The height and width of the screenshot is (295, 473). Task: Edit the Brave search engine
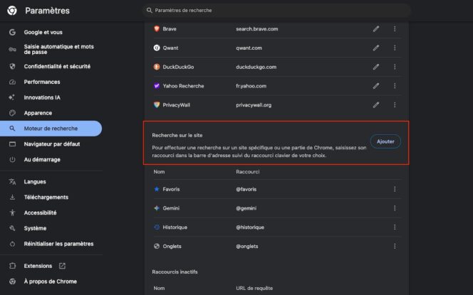point(376,29)
